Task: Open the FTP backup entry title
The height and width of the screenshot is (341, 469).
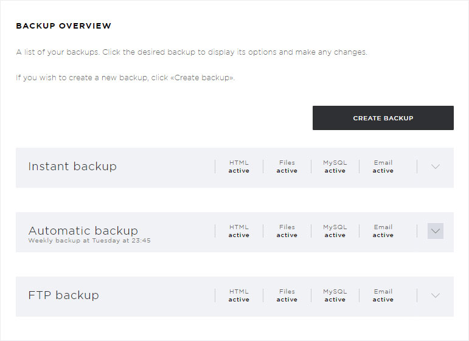Action: coord(63,295)
